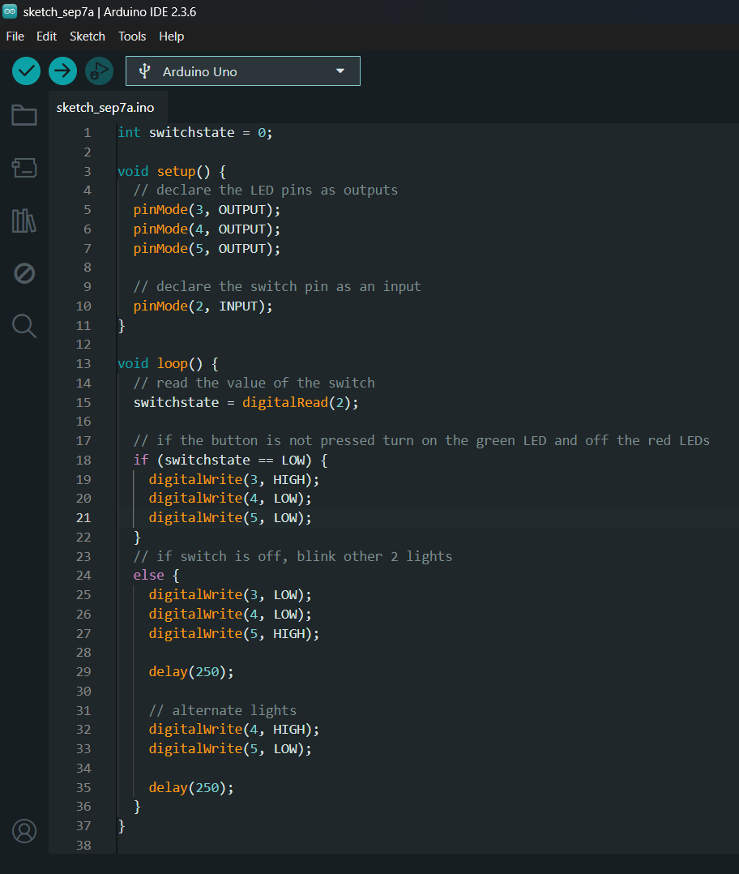
Task: Click 'delay(250);' on line 35
Action: coord(191,787)
